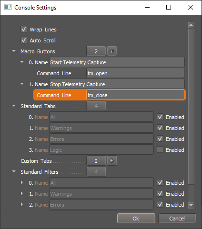Add a custom tab with plus button
This screenshot has height=229, width=202.
pos(112,160)
